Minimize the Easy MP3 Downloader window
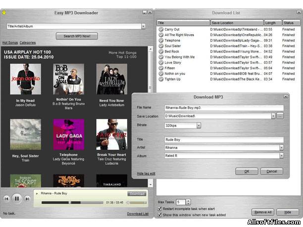The height and width of the screenshot is (227, 303). tap(145, 12)
